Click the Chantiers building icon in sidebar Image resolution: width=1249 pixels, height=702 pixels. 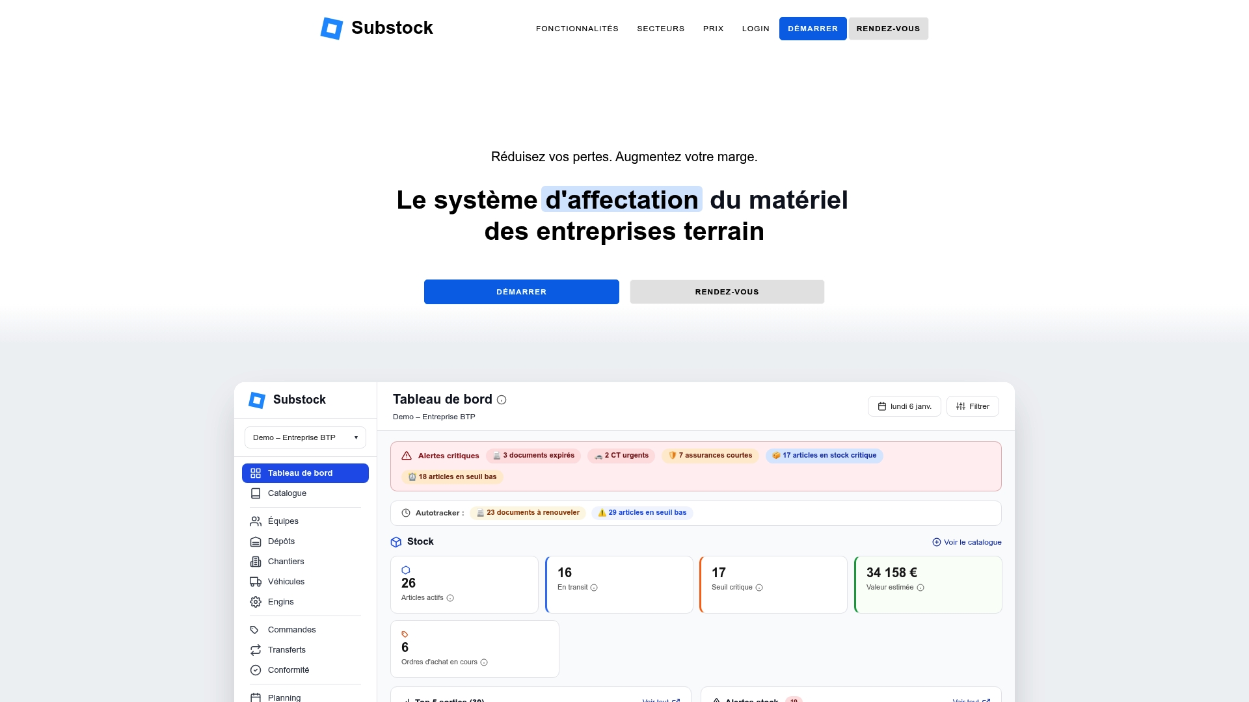(256, 562)
